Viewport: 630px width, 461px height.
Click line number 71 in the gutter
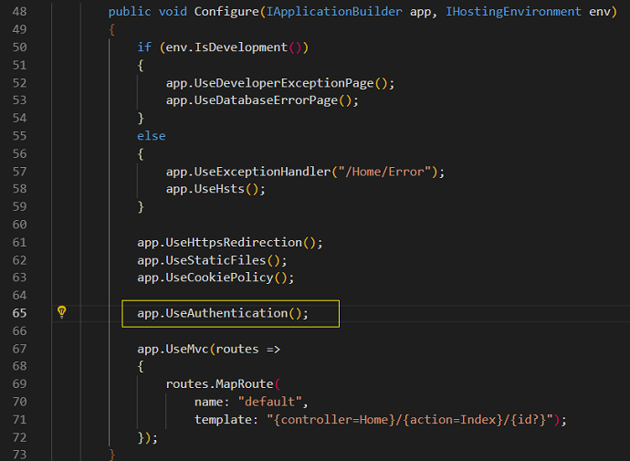20,420
